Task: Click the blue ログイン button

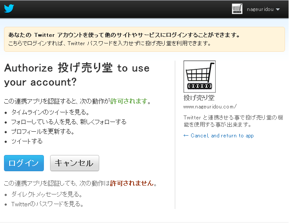Action: pos(24,163)
